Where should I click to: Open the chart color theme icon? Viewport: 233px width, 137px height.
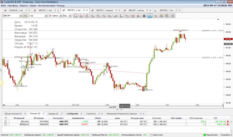click(161, 16)
